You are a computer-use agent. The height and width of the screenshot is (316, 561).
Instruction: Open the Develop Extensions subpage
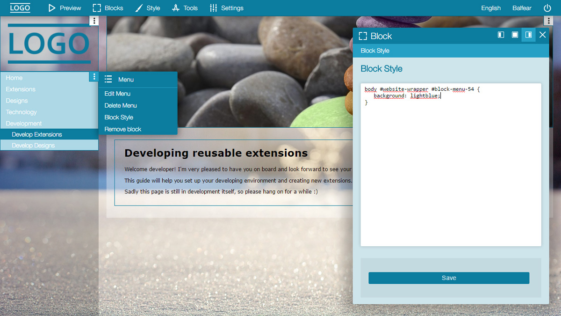pos(49,134)
